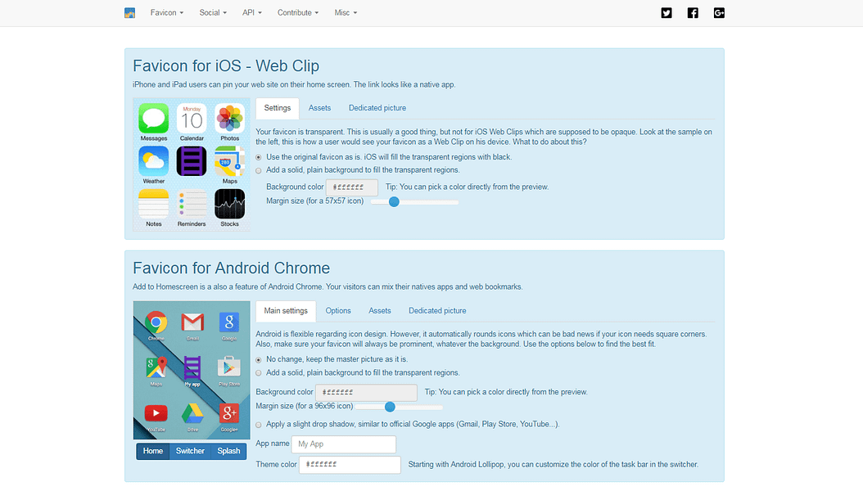The width and height of the screenshot is (863, 491).
Task: Open the Favicon dropdown menu
Action: tap(166, 12)
